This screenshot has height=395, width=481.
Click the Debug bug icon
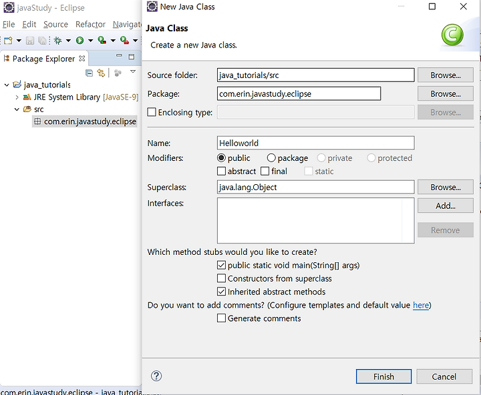pos(57,41)
